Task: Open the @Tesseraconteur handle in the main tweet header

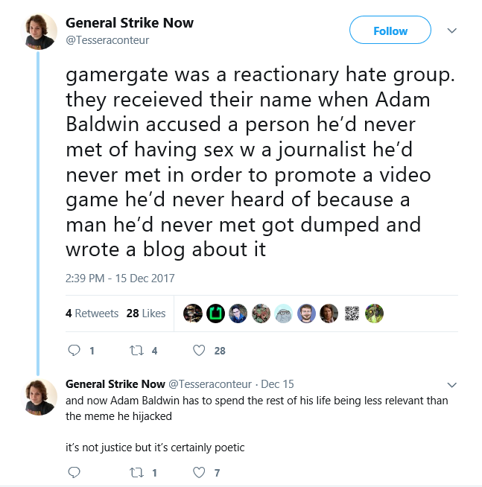Action: (x=107, y=40)
